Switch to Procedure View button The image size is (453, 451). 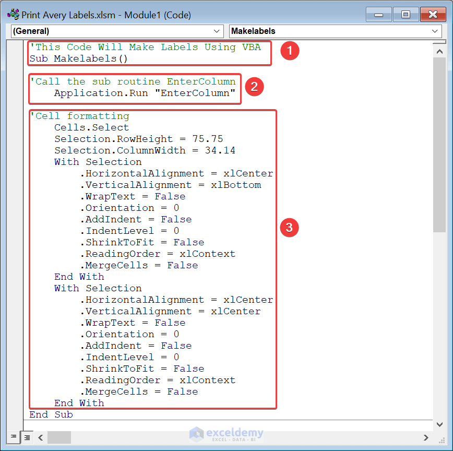point(13,437)
